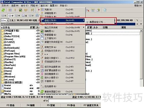Switch to drive z button
The image size is (144, 108).
(x=31, y=15)
